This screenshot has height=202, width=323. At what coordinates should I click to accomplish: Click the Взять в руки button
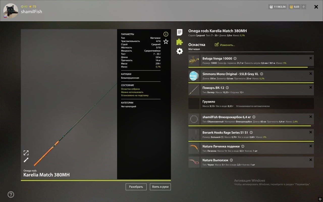pos(160,187)
